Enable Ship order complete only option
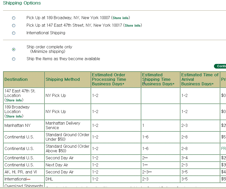 (14, 50)
